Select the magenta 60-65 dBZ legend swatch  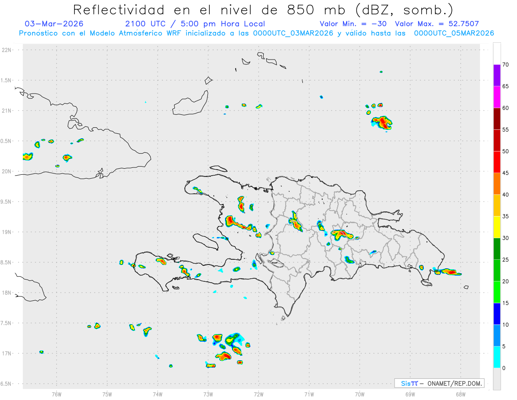tap(497, 97)
